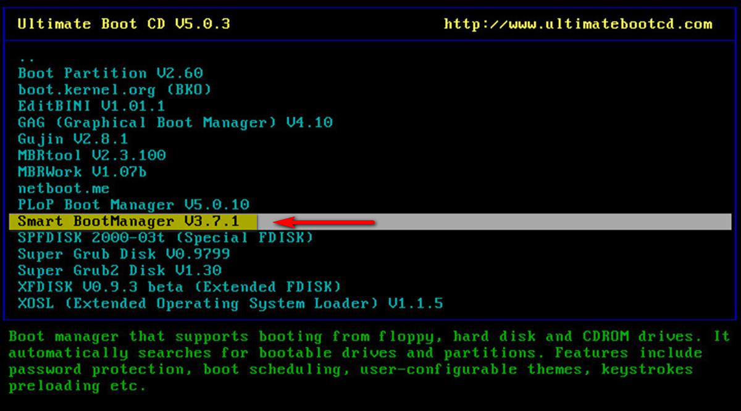The height and width of the screenshot is (411, 741).
Task: Click the Ultimate Boot CD V5.0.3 title
Action: (124, 25)
